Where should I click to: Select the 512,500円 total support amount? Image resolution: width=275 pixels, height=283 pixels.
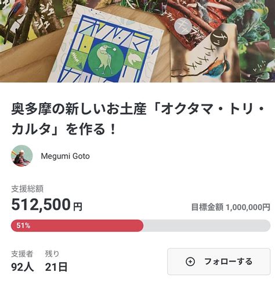[x=47, y=205]
